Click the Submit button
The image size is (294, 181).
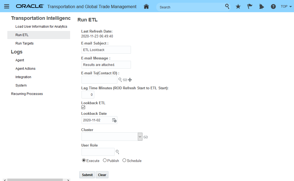click(x=87, y=175)
